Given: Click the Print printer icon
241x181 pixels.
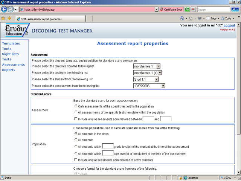Looking at the screenshot, I should tap(200, 18).
